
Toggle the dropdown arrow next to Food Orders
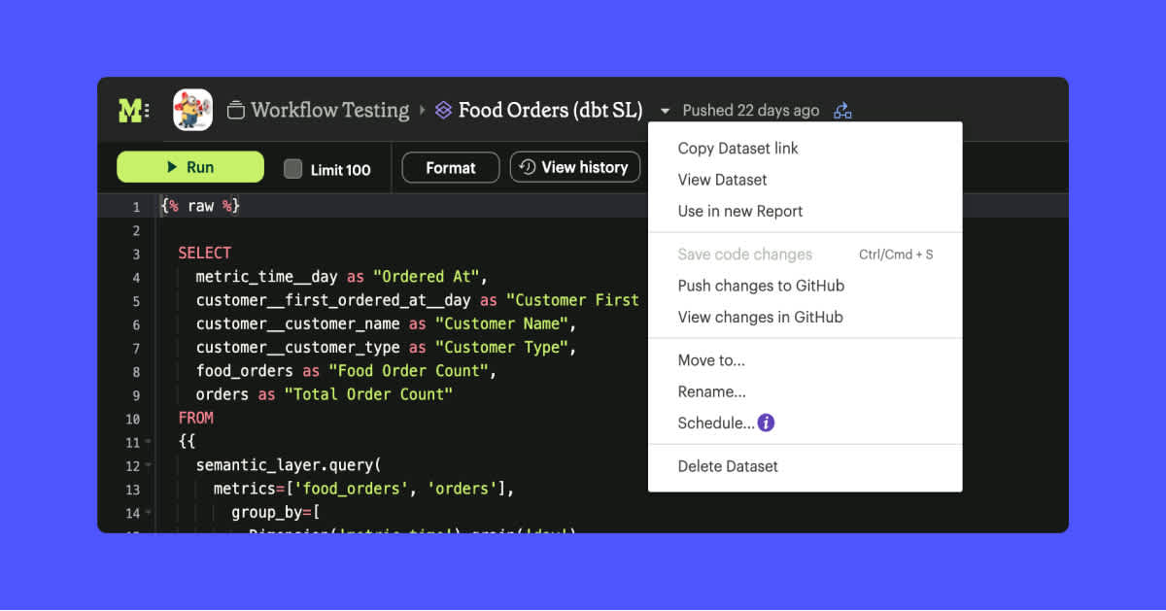pyautogui.click(x=665, y=111)
